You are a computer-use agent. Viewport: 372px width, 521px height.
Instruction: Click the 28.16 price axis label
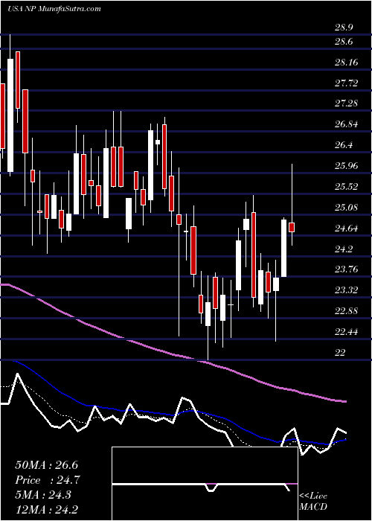point(346,63)
